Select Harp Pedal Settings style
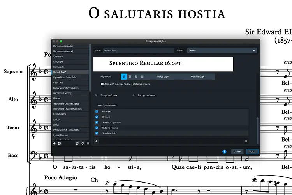This screenshot has height=195, width=292. 70,93
